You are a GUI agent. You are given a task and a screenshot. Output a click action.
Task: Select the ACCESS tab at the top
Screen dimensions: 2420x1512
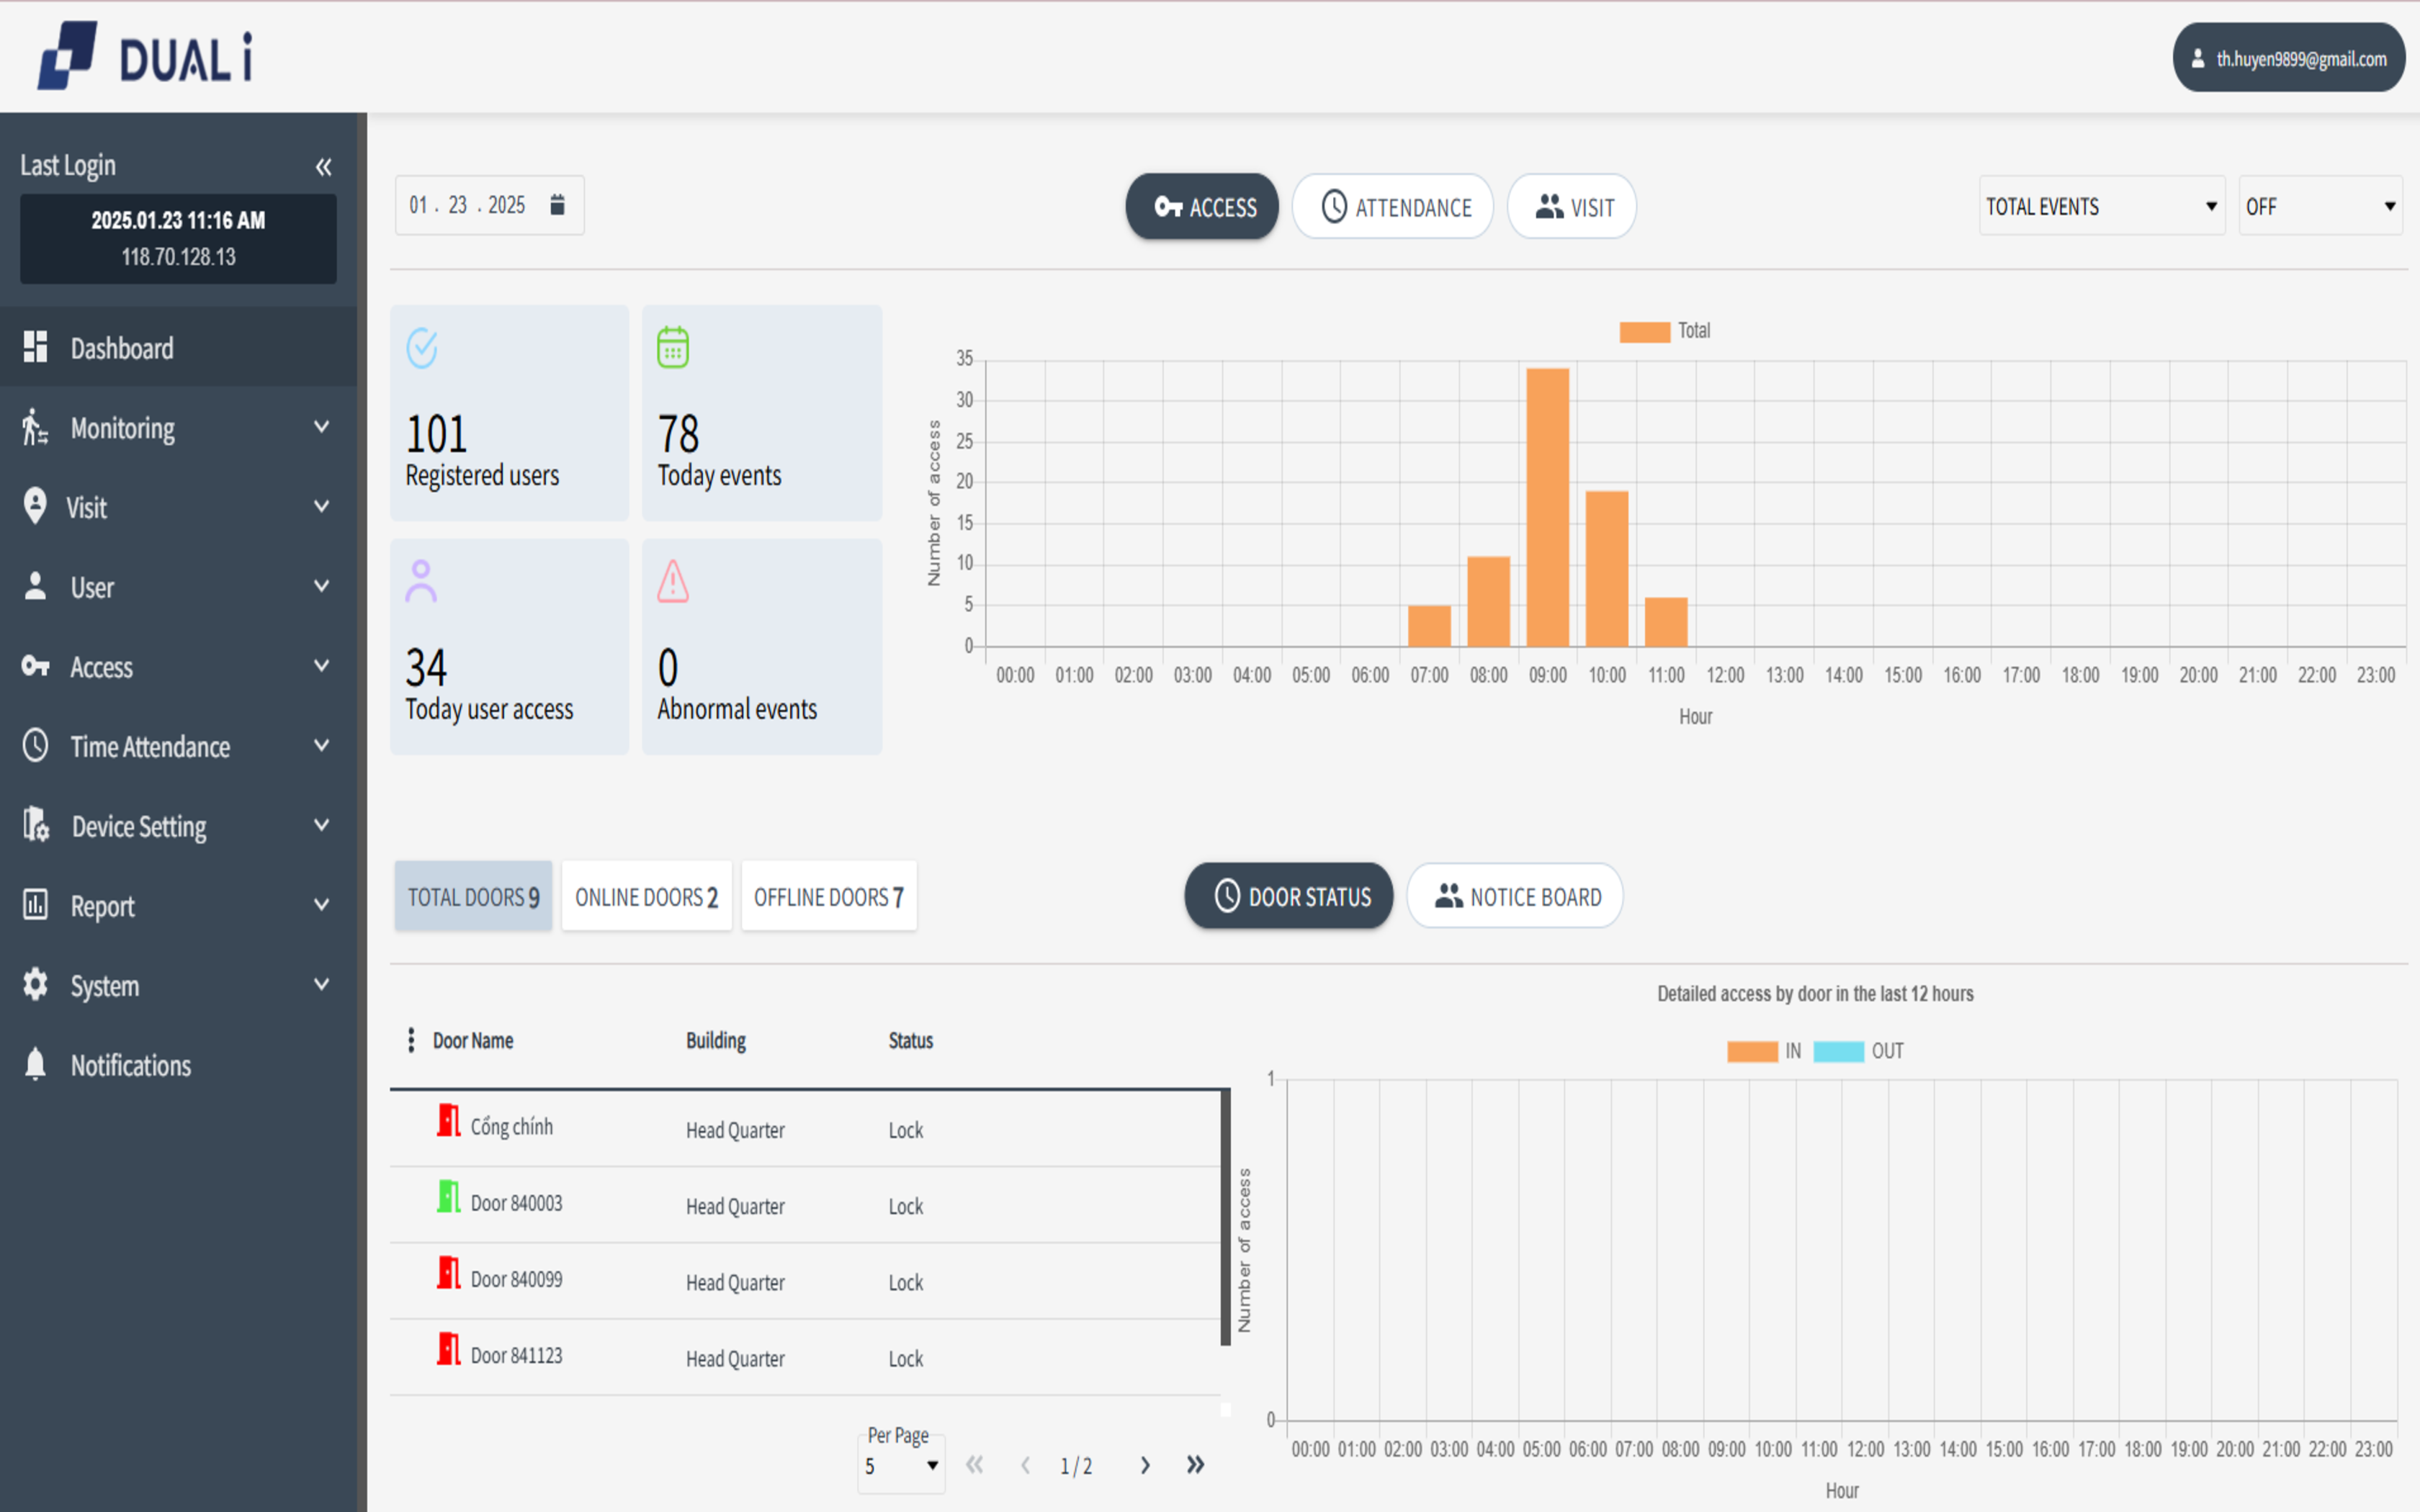tap(1202, 207)
